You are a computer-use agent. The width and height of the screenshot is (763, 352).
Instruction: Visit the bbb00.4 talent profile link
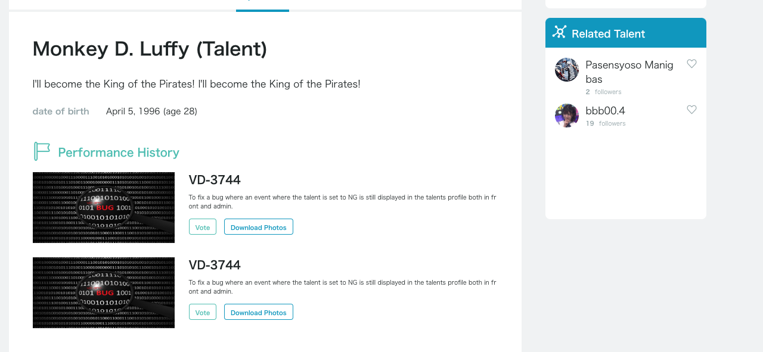[605, 110]
